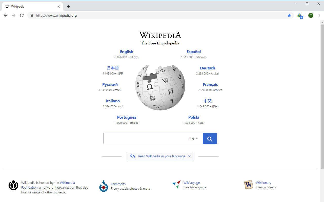Open the Português Wikipedia link
324x202 pixels.
point(127,117)
